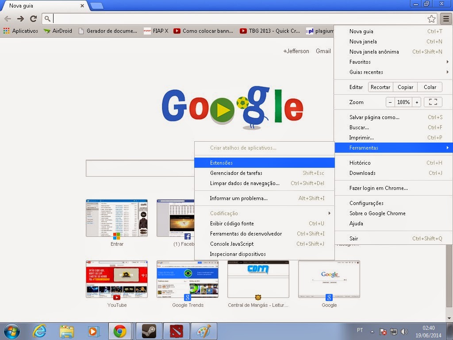Increase zoom with plus button
This screenshot has height=340, width=453.
click(x=417, y=102)
